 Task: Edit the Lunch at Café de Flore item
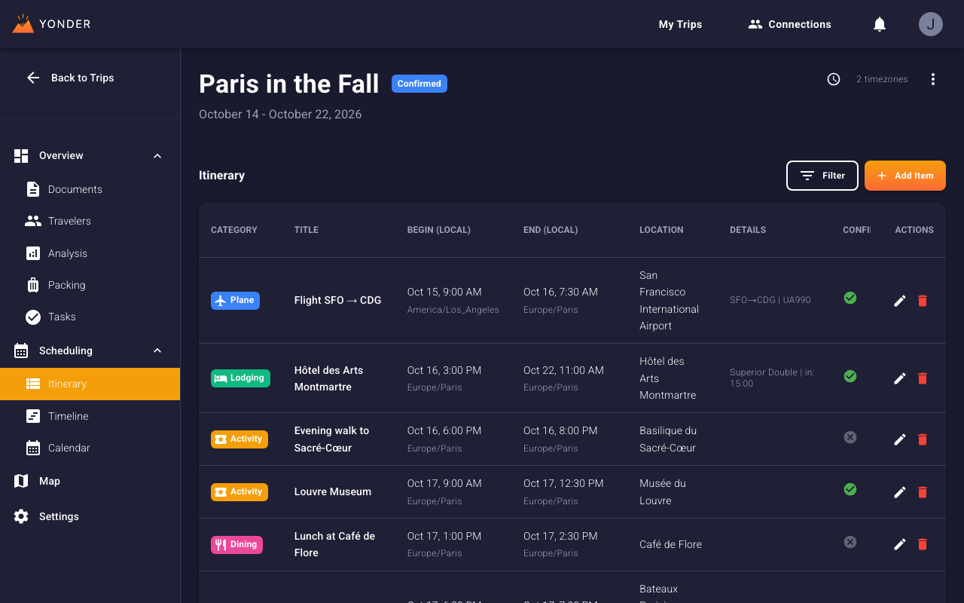[899, 544]
